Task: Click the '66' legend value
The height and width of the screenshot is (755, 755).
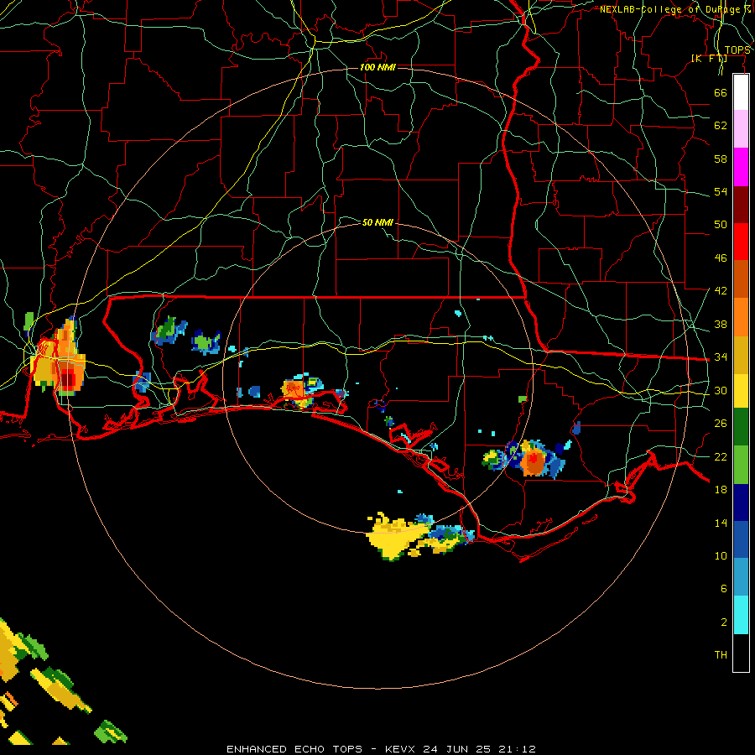Action: (721, 92)
